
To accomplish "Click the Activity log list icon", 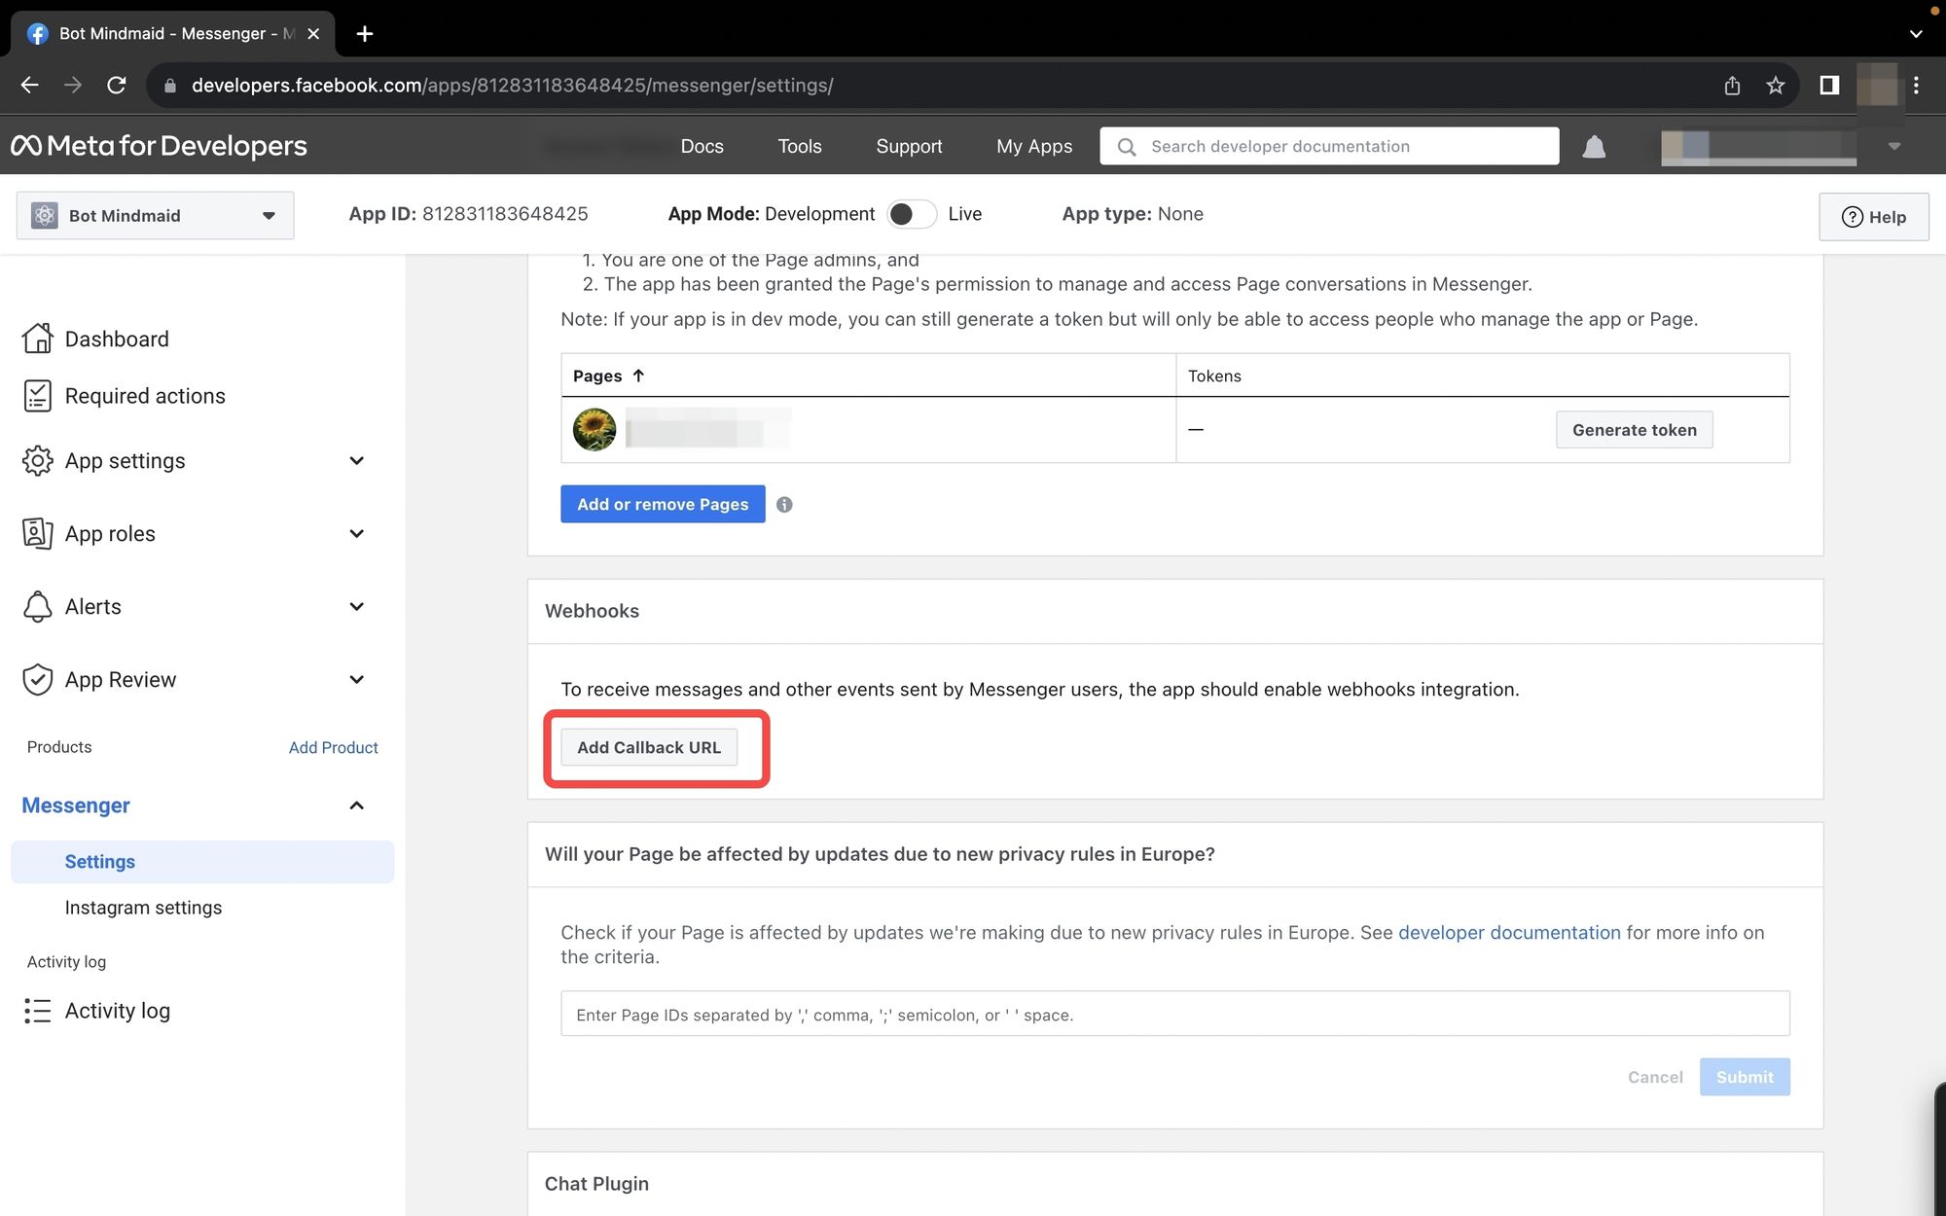I will (x=37, y=1011).
